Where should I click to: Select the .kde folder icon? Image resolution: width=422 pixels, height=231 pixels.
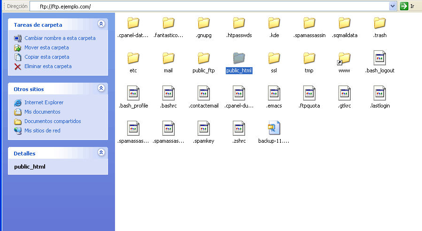pos(274,23)
